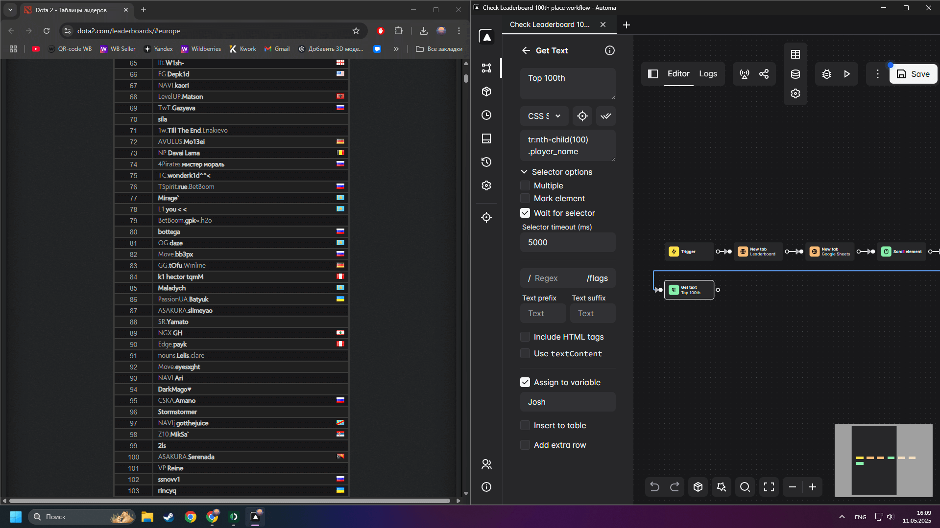Switch to the Logs tab
Screen dimensions: 940x528
coord(708,74)
